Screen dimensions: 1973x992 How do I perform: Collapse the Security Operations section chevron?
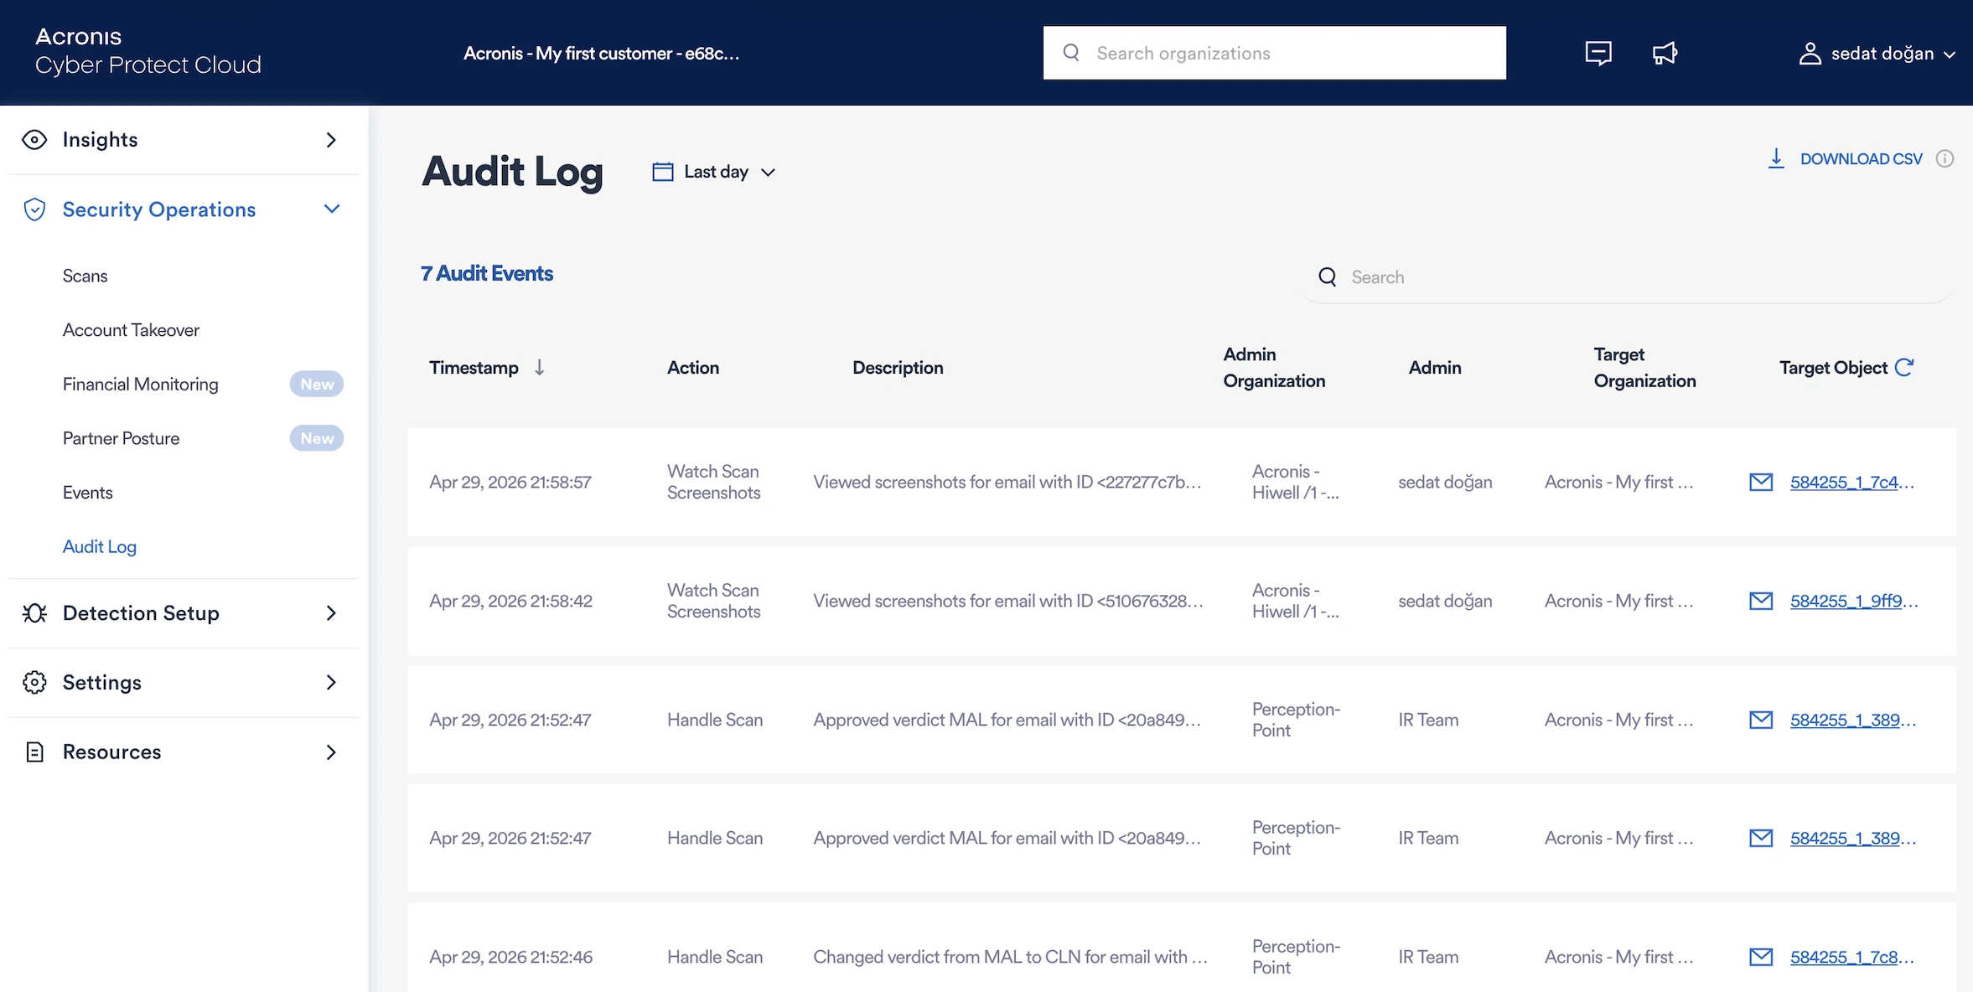click(332, 209)
